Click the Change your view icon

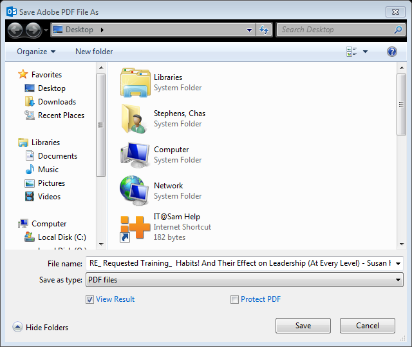pos(351,52)
